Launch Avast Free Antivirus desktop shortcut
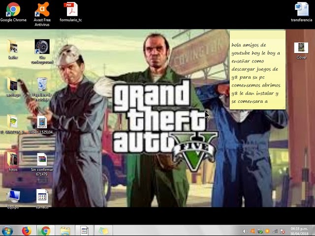 [42, 14]
